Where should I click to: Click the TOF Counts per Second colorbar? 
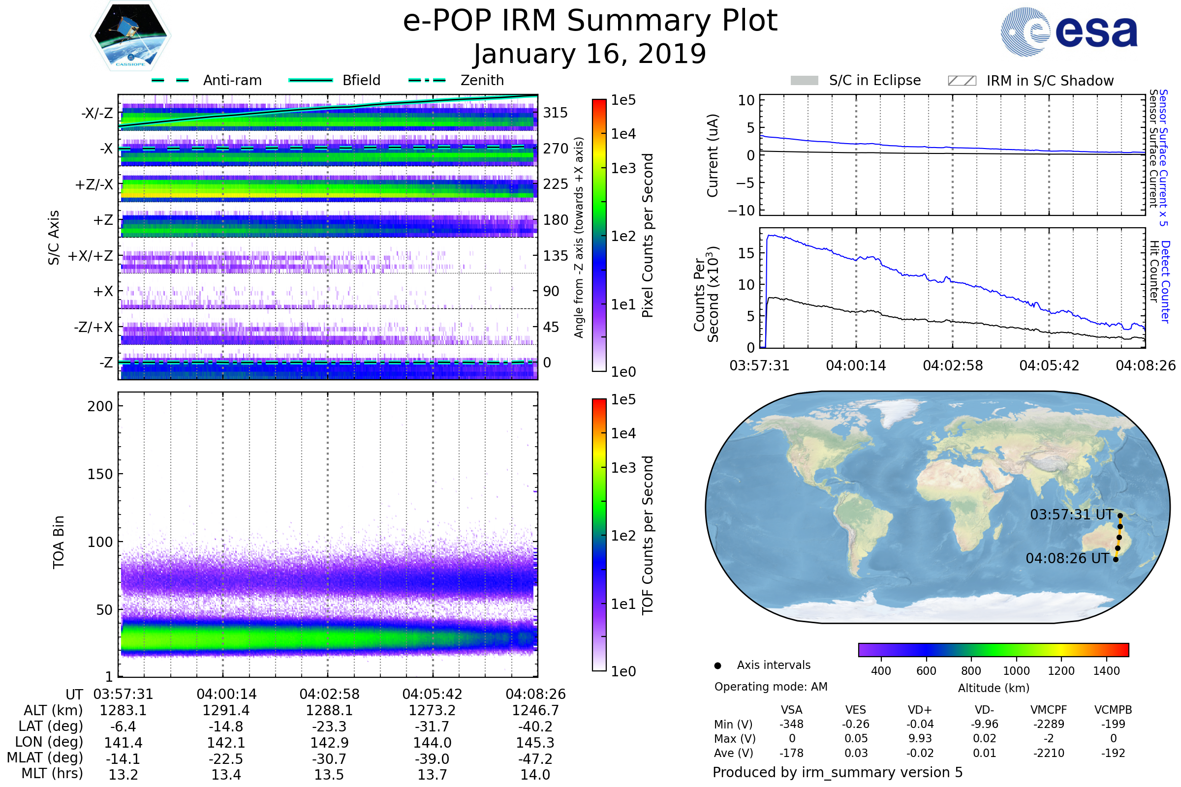coord(599,535)
